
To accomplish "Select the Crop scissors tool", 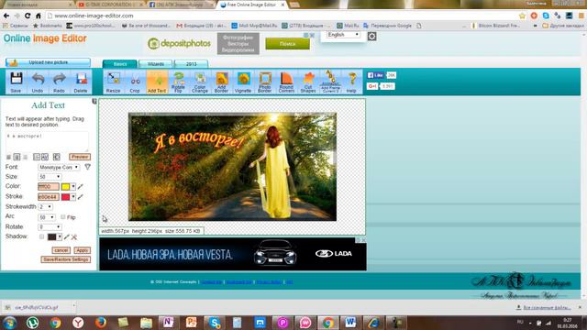I will [135, 82].
